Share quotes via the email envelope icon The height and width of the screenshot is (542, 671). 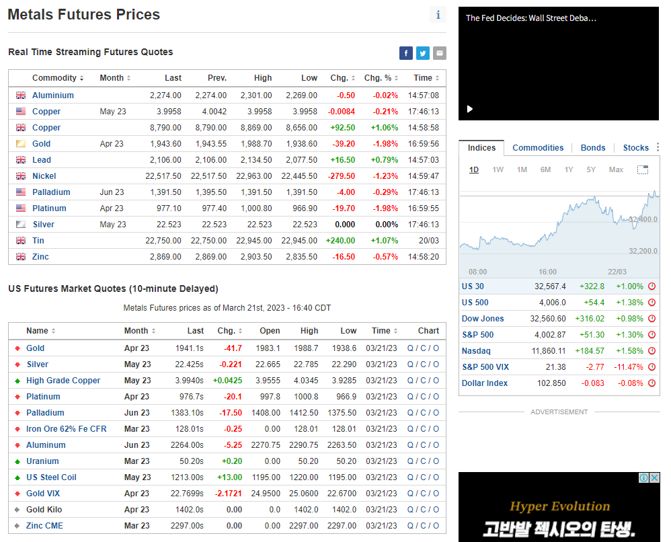coord(440,53)
